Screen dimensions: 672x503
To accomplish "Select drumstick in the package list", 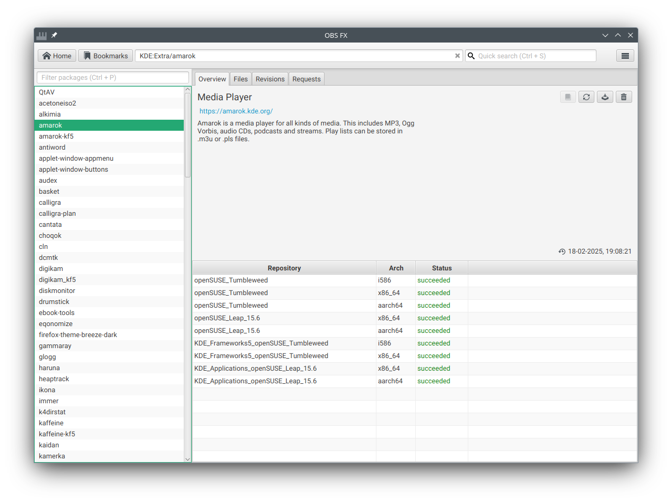I will [109, 302].
